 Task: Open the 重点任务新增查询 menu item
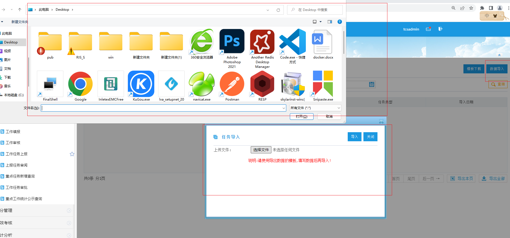tap(20, 176)
